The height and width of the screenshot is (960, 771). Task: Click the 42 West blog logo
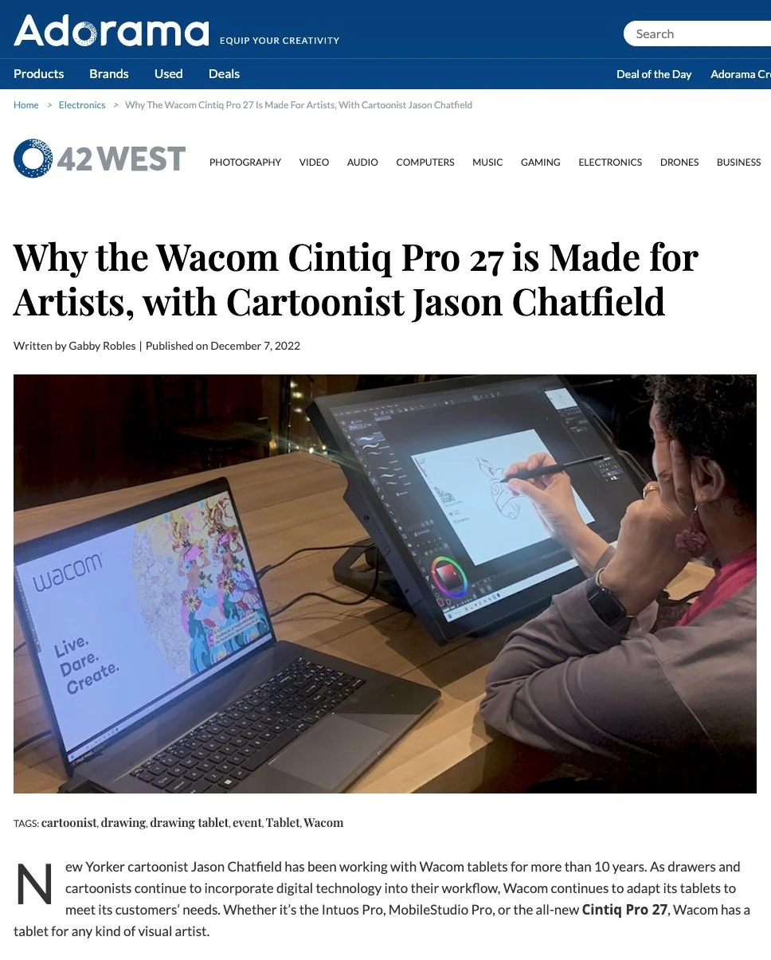100,159
